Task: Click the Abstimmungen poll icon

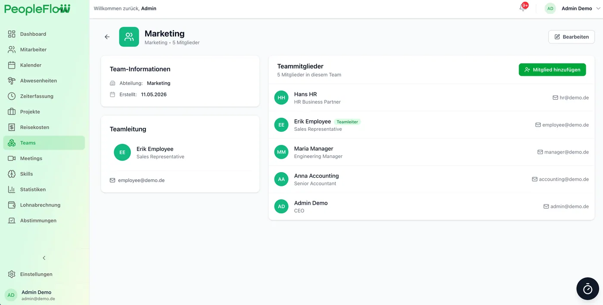Action: [12, 220]
